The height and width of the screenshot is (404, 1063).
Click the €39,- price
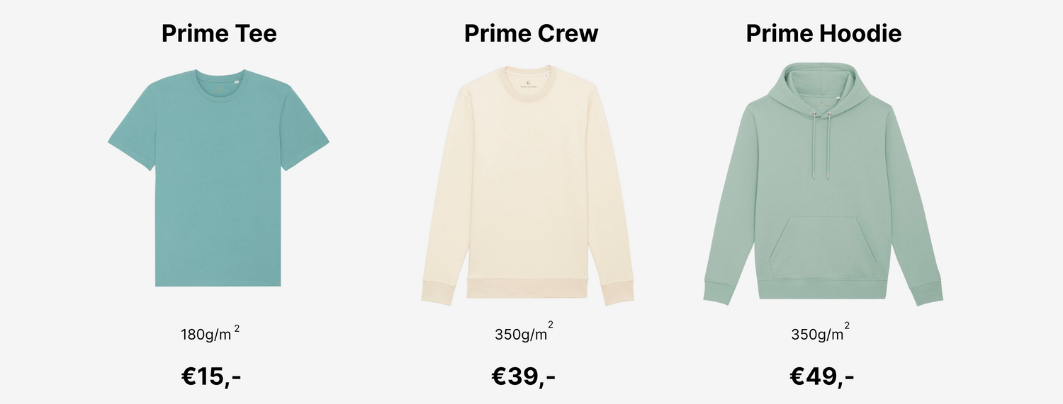[x=523, y=376]
